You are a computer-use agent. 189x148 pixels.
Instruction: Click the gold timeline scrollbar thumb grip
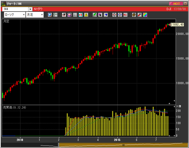tap(123, 145)
